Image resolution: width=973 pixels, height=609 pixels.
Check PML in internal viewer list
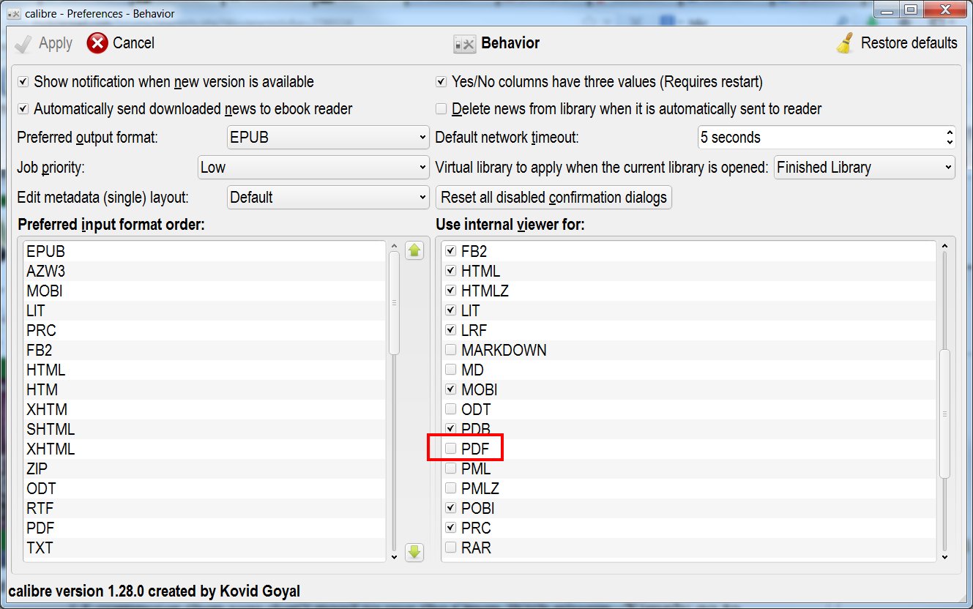(451, 468)
